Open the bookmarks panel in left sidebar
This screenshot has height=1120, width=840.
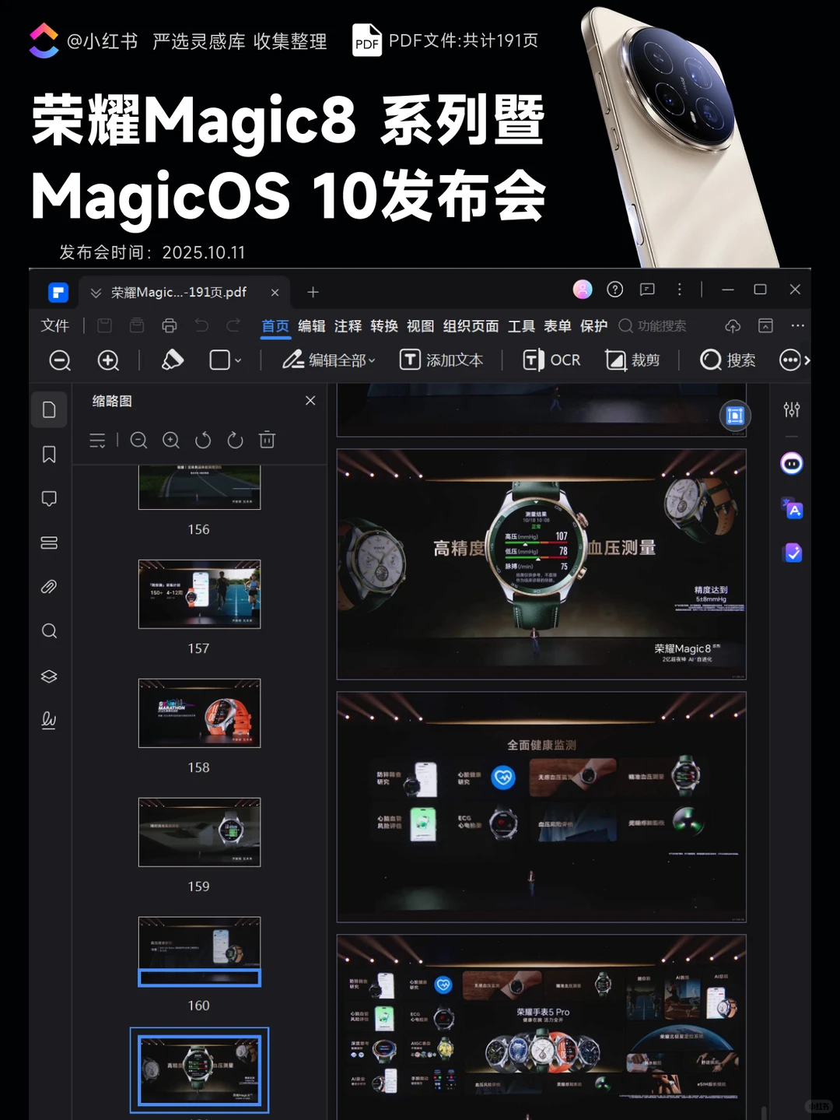tap(49, 454)
